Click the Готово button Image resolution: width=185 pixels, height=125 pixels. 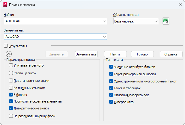[142, 54]
